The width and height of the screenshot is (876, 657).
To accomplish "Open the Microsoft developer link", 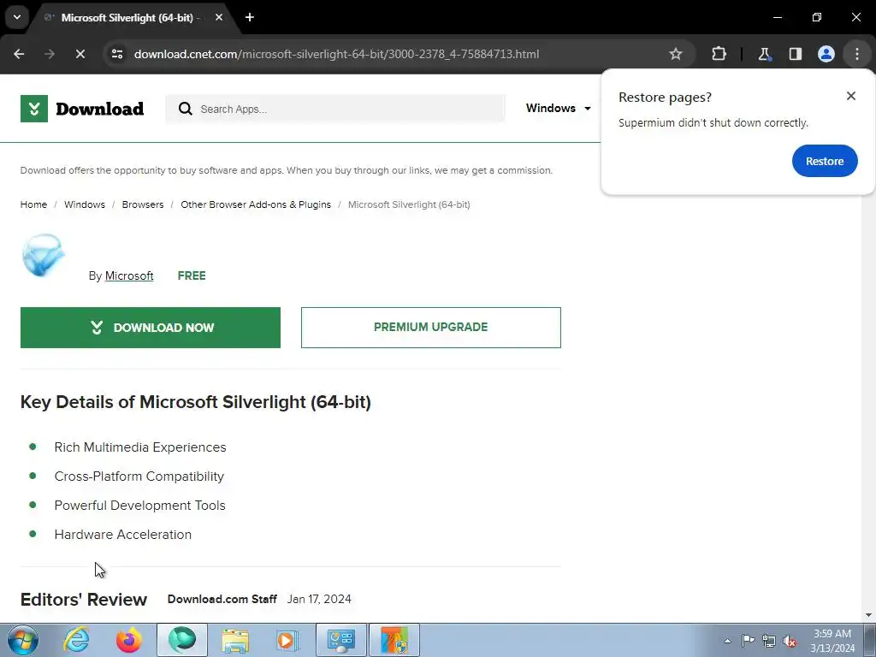I will click(x=129, y=275).
